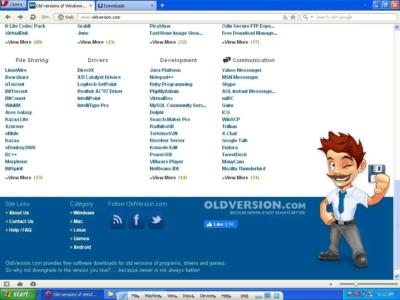The height and width of the screenshot is (300, 400).
Task: Open the Opera main menu button
Action: [13, 4]
